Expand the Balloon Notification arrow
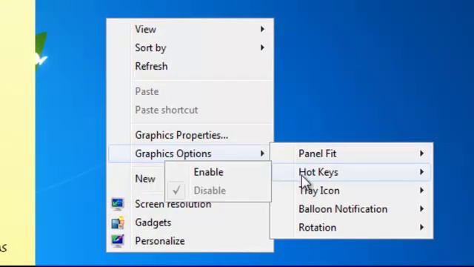The image size is (474, 267). [421, 209]
